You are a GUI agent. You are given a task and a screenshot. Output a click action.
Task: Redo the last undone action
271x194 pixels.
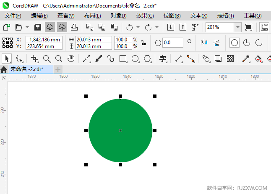click(148, 27)
